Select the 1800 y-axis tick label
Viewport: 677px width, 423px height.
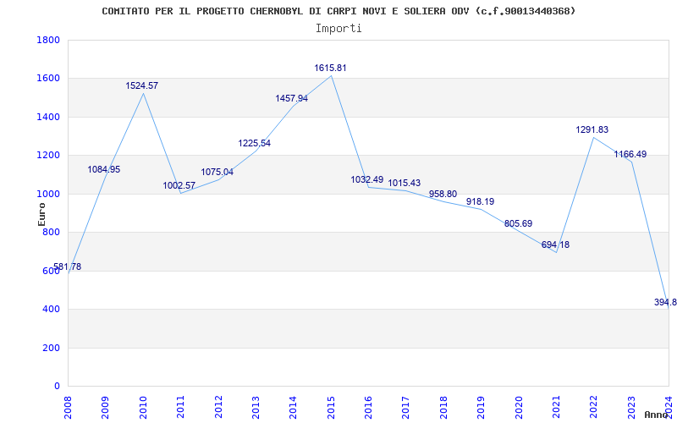[x=48, y=40]
